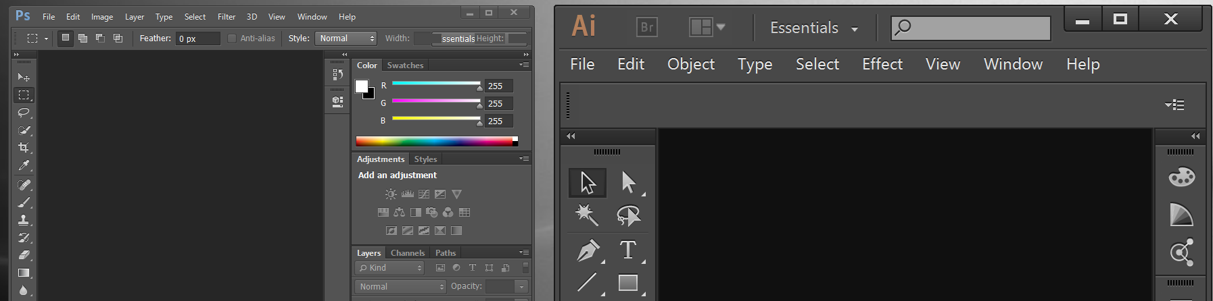Switch to the Styles tab

(425, 159)
